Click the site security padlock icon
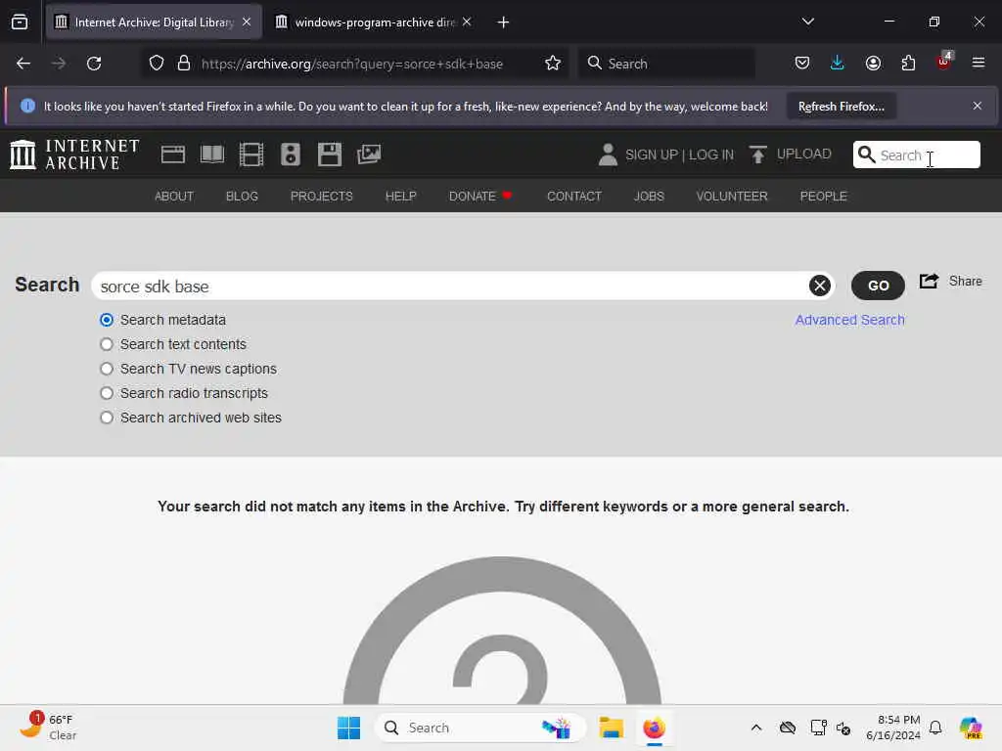 click(184, 64)
